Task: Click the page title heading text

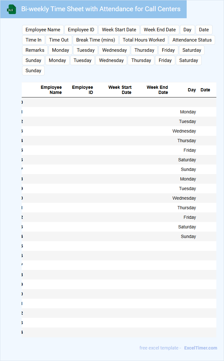Action: [101, 9]
